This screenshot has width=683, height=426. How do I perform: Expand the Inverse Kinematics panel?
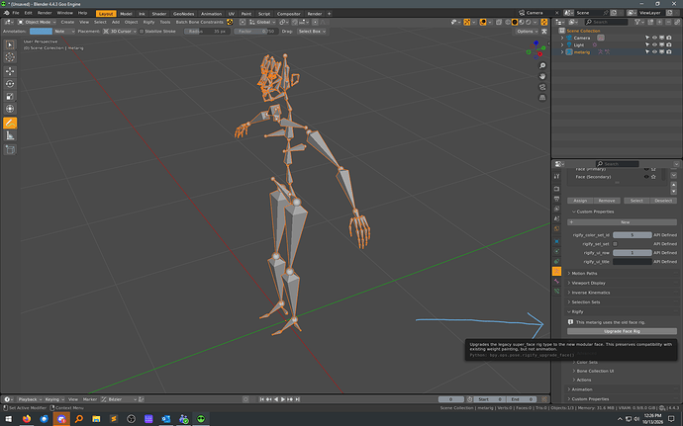coord(590,293)
